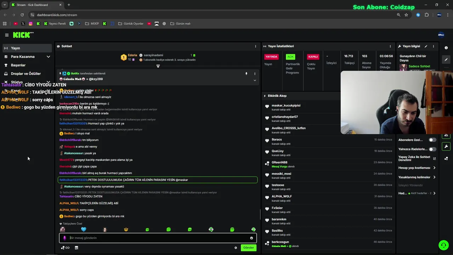Open the emoji picker in the message box
Viewport: 453px width, 255px height.
252,238
